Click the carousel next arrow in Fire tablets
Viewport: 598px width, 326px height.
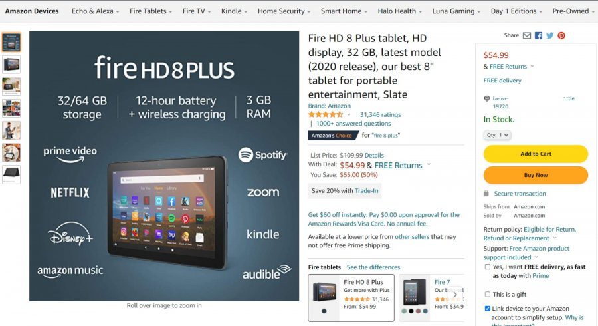[454, 294]
